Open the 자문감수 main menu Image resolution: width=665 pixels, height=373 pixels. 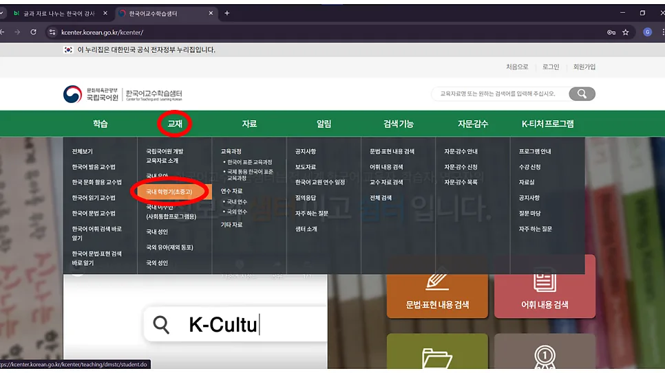tap(473, 124)
